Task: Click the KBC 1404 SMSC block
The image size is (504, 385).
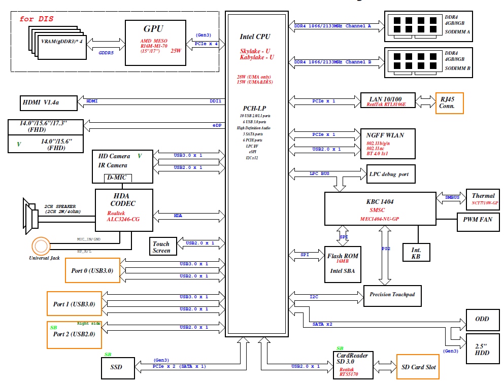Action: tap(380, 208)
